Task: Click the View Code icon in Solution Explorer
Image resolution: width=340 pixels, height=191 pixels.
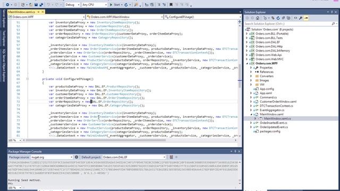Action: click(295, 18)
